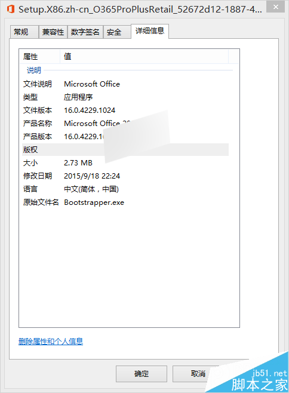
Task: Select the 文件说明 property row
Action: tap(125, 84)
